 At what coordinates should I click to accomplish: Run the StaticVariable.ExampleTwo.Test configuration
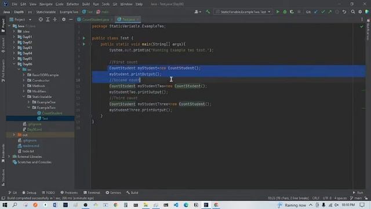pos(278,12)
